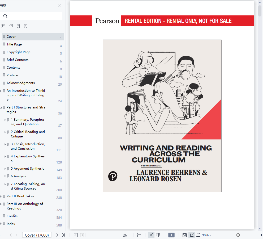Expand 1 Summary, Paraphrase, and Quotation

tap(5, 120)
